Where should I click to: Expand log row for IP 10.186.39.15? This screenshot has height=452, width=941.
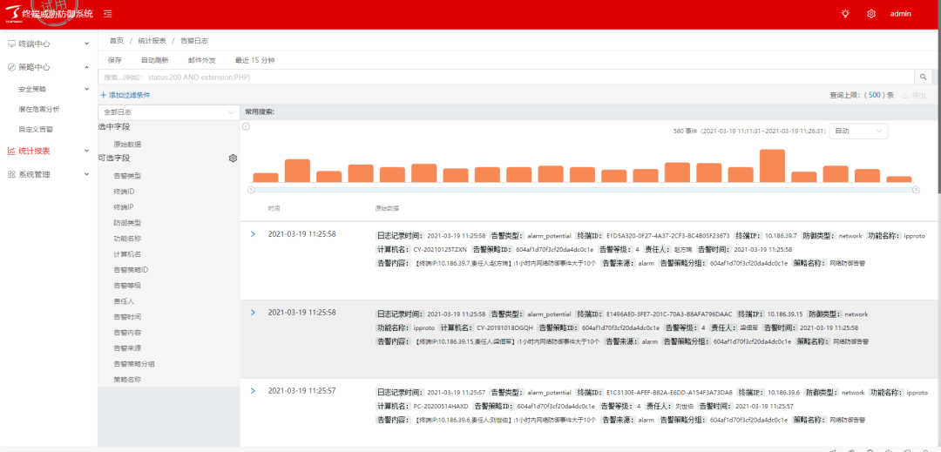coord(253,313)
